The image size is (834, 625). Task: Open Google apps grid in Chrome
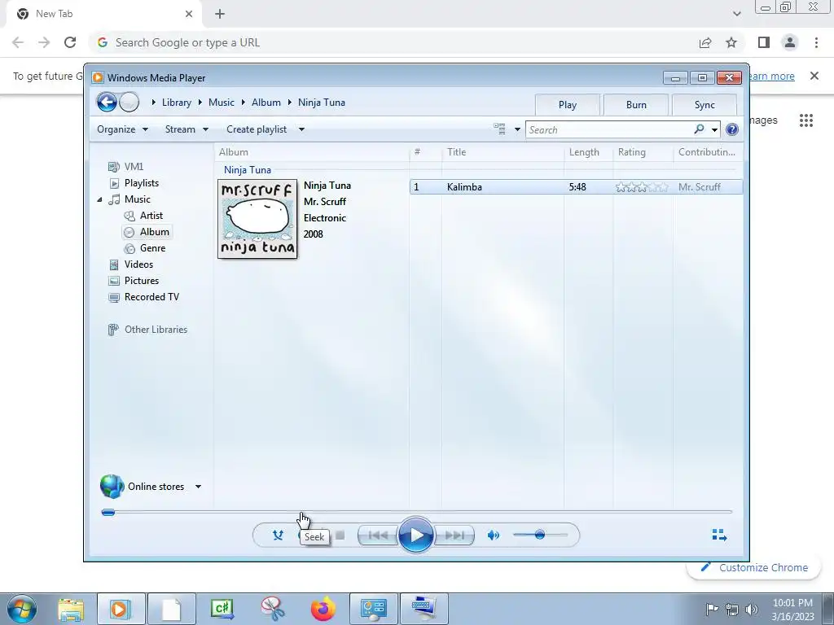[x=806, y=120]
